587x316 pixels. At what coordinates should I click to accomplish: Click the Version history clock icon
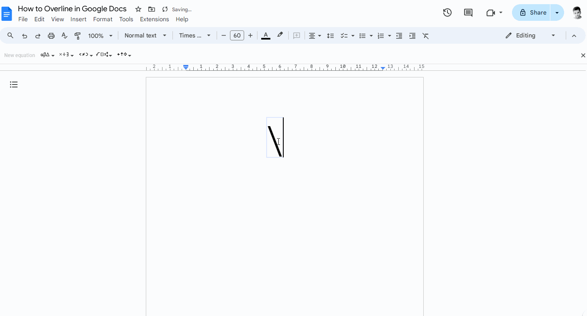tap(447, 12)
